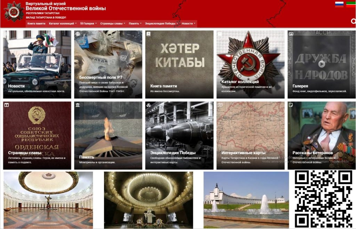
Task: Click the note icon on Рассказы ветеранов tile
Action: pos(291,105)
